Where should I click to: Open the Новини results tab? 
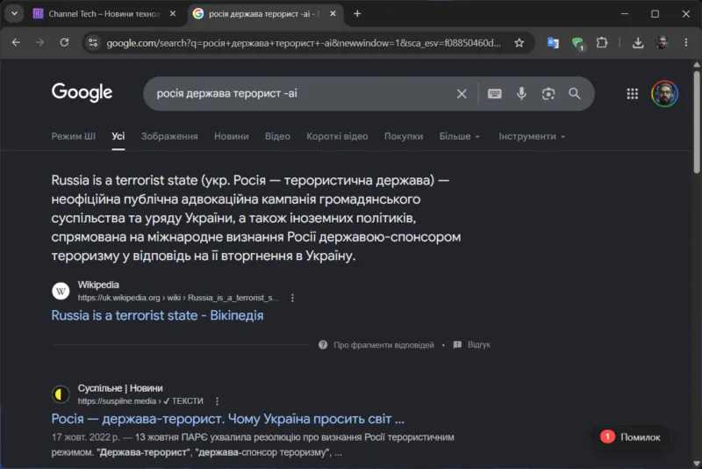(232, 136)
